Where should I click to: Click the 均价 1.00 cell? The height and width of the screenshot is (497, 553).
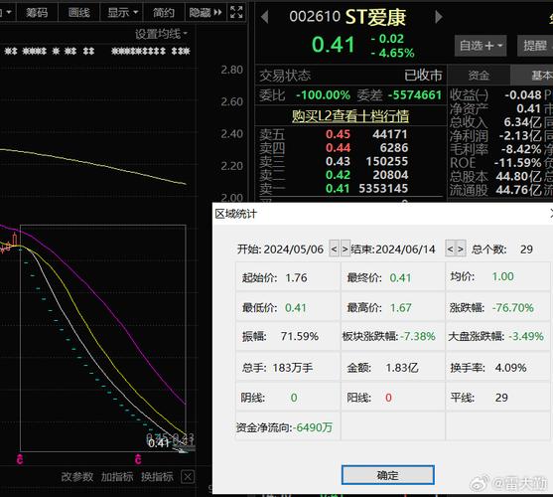[498, 276]
